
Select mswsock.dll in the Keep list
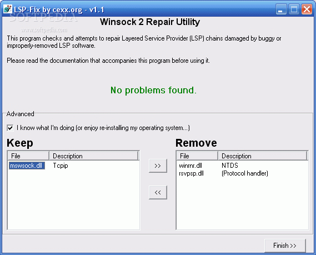(x=27, y=166)
